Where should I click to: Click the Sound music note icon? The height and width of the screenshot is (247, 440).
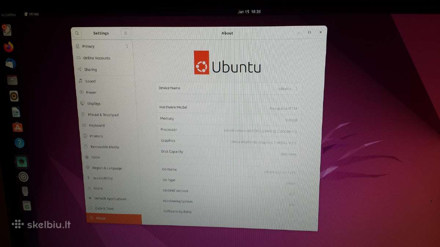pyautogui.click(x=81, y=81)
